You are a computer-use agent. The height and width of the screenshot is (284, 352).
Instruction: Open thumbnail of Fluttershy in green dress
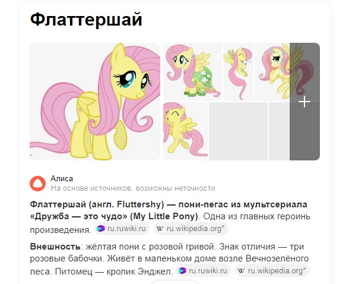[192, 72]
